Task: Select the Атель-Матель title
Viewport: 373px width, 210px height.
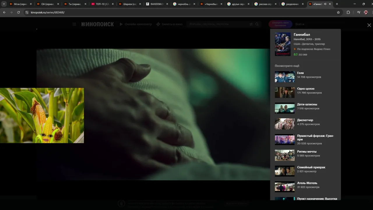Action: click(307, 183)
